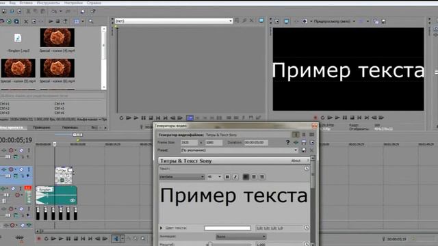
Task: Click Project Media scrollbar down arrow
Action: [103, 87]
